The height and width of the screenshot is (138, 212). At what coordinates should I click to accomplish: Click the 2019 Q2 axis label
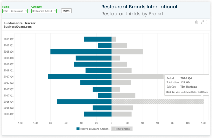click(9, 39)
